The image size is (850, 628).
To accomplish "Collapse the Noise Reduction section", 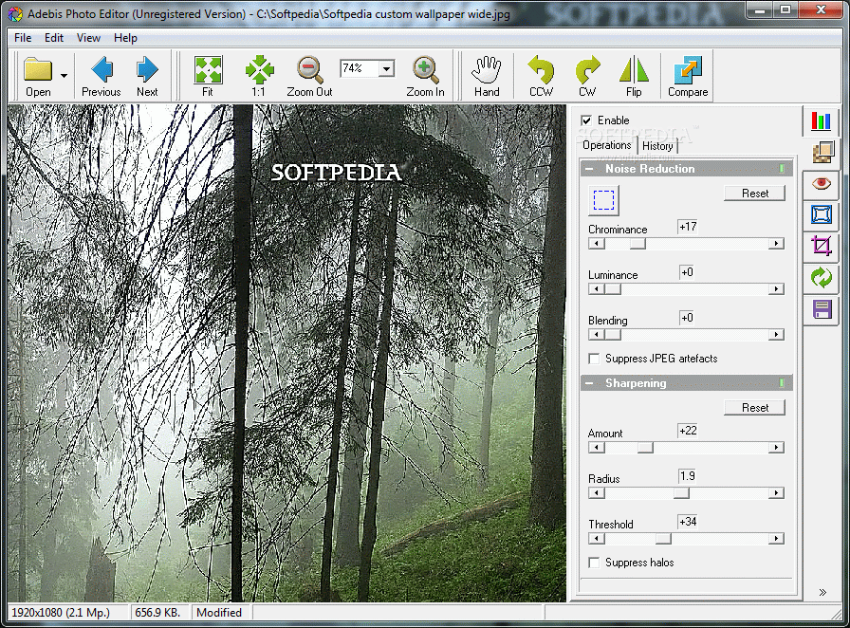I will [x=590, y=169].
